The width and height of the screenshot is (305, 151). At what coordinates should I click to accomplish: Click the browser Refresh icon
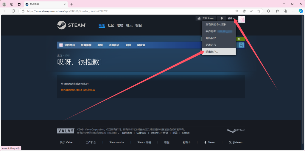[x=13, y=11]
